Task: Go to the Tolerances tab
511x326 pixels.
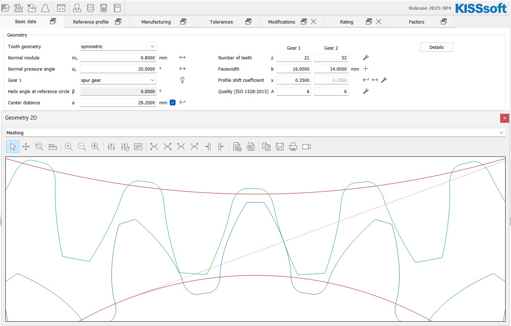Action: tap(221, 22)
